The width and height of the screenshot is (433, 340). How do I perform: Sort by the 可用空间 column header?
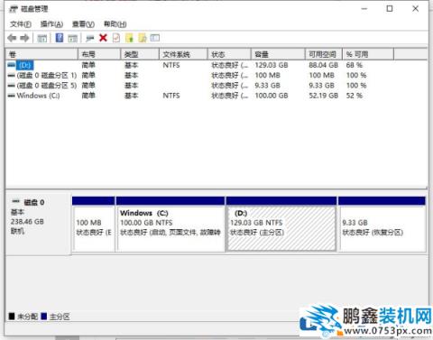pyautogui.click(x=324, y=54)
